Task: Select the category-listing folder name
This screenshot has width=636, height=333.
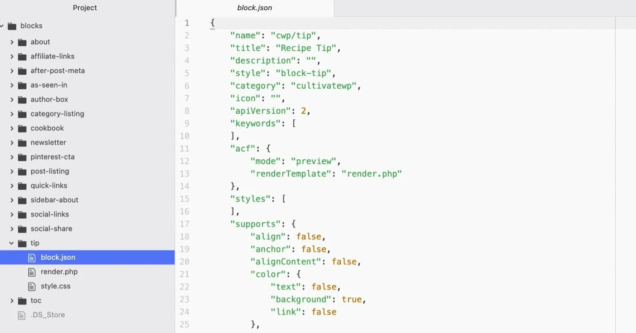Action: [57, 114]
